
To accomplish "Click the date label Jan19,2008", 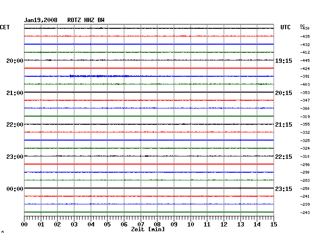I will [x=41, y=20].
